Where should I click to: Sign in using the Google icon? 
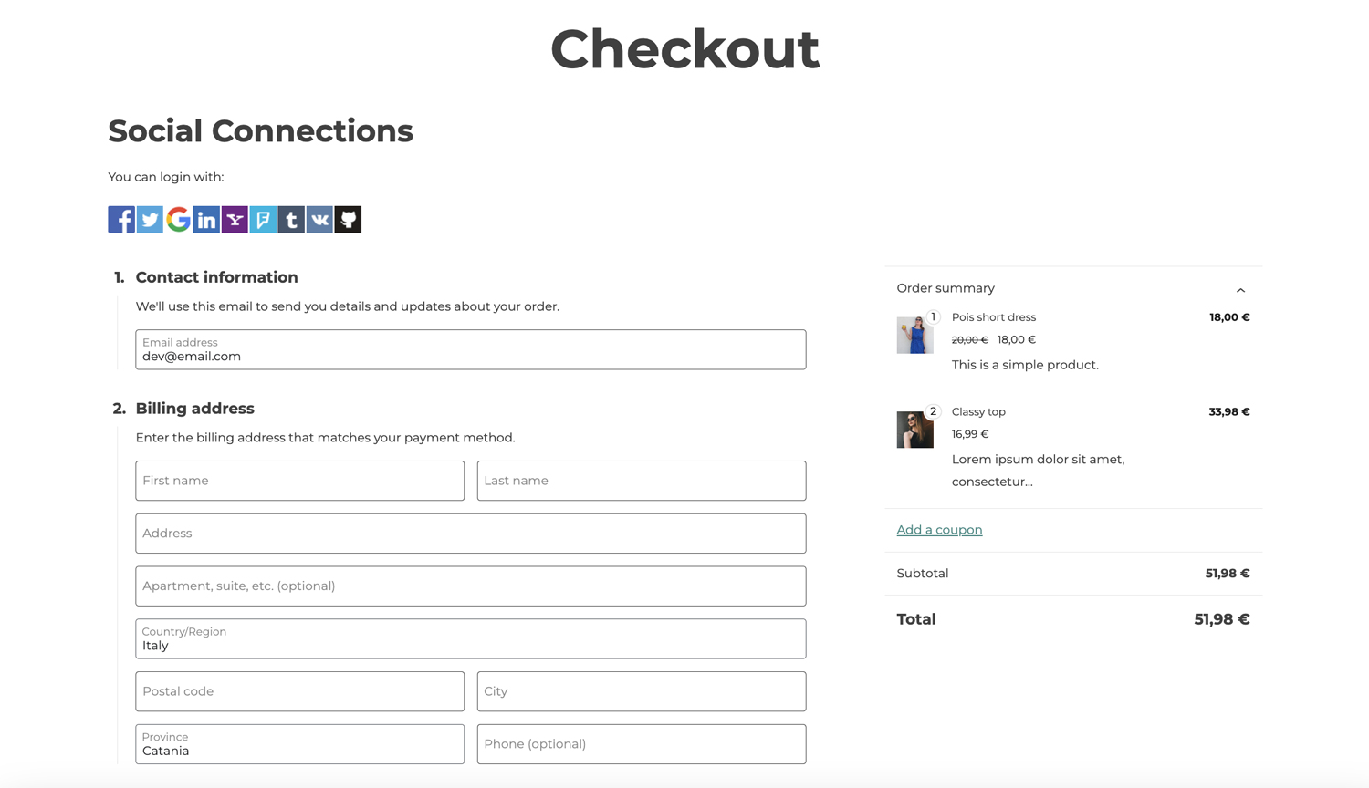(178, 219)
